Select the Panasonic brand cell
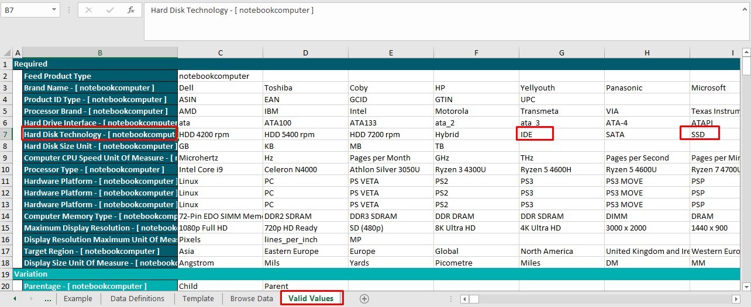The height and width of the screenshot is (307, 751). (647, 88)
